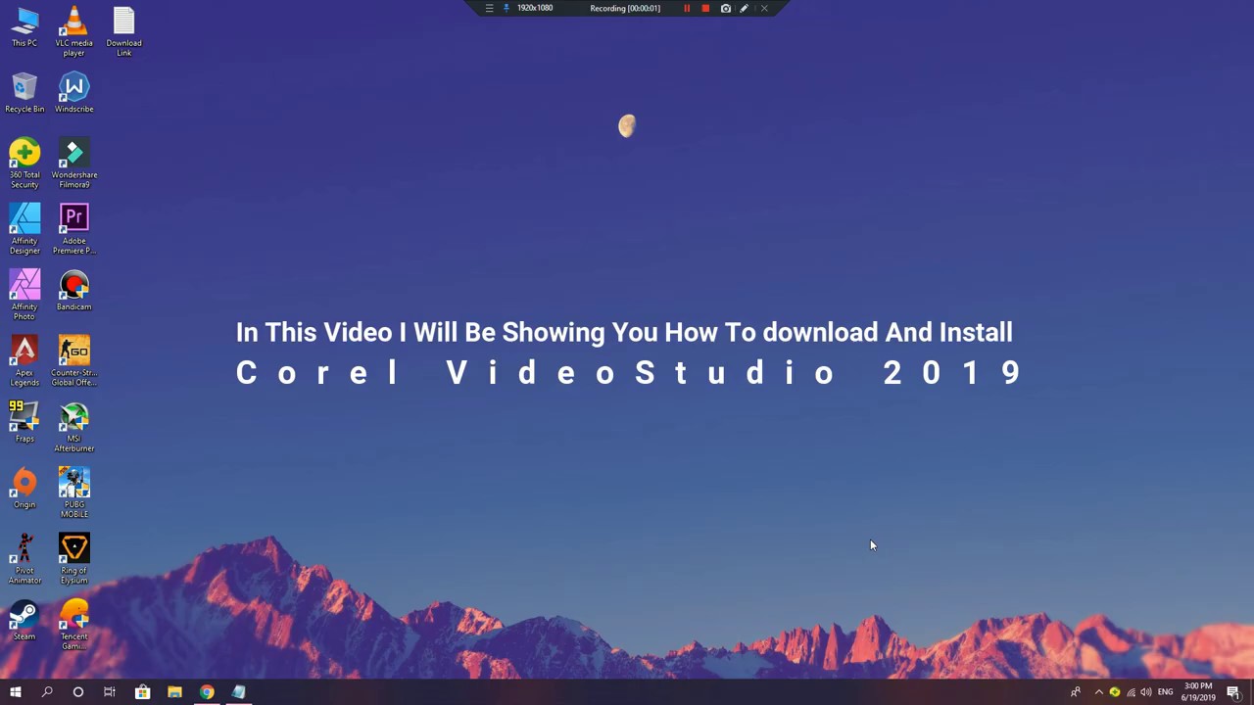This screenshot has width=1254, height=705.
Task: Open Google Chrome from taskbar
Action: point(207,692)
